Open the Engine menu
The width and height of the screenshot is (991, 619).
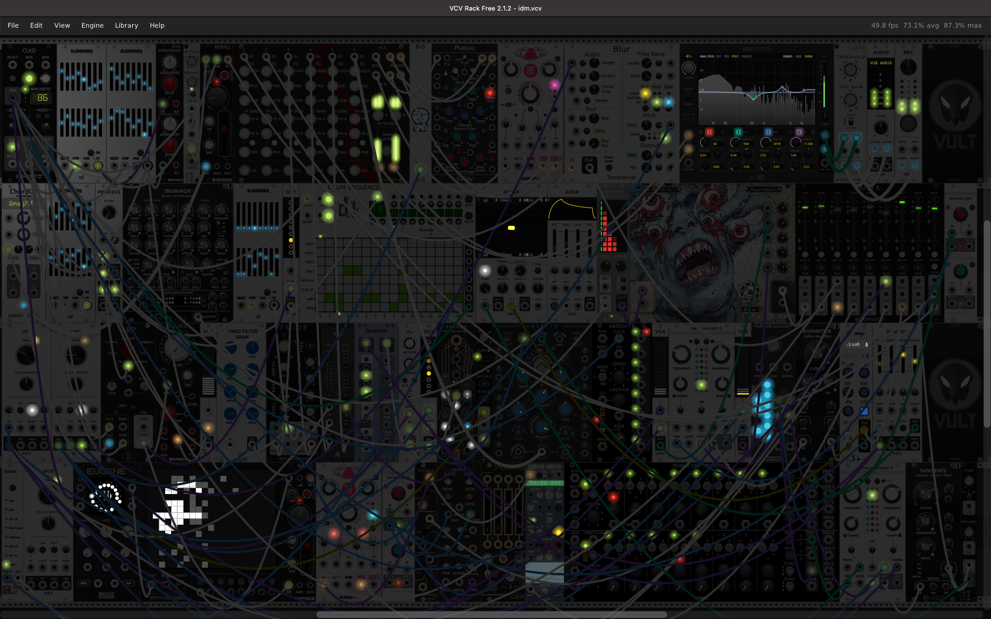[x=92, y=25]
